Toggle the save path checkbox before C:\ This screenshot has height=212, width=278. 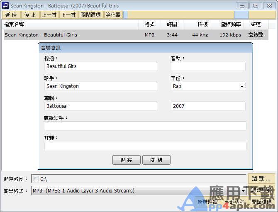(x=36, y=179)
